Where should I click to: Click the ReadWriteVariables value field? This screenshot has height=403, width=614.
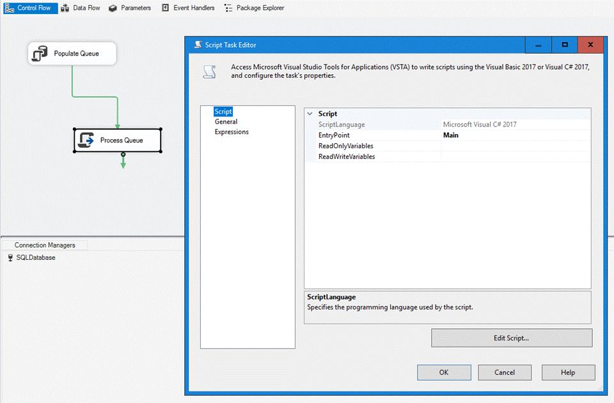(x=516, y=156)
